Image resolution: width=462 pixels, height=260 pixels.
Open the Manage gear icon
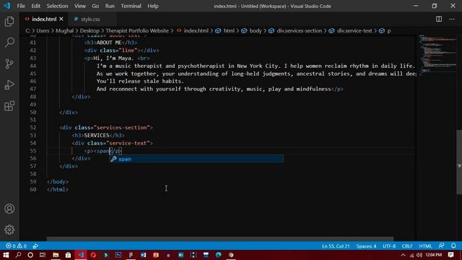9,230
